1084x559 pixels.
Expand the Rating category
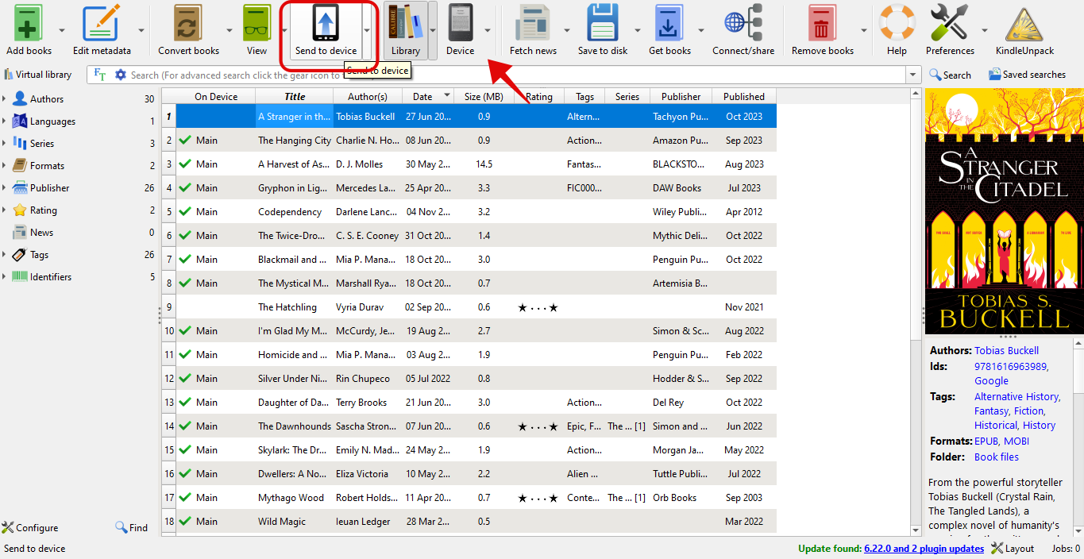click(x=4, y=210)
